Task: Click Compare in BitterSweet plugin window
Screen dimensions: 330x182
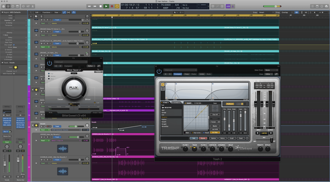Action: tap(68, 66)
